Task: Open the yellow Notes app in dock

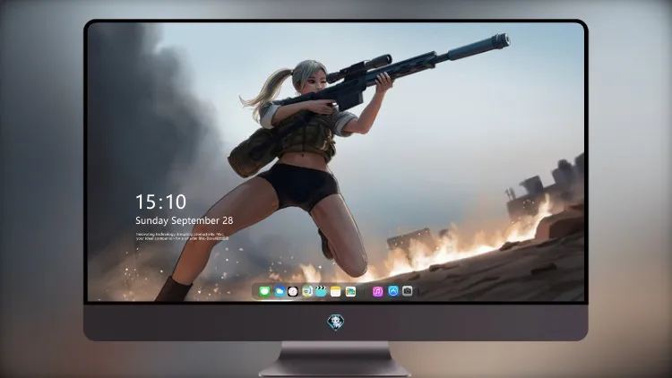Action: tap(336, 291)
